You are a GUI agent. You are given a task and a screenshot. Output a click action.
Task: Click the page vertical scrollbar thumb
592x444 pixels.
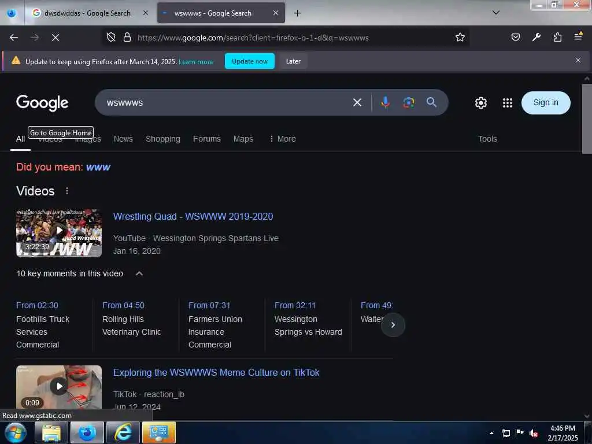click(587, 119)
